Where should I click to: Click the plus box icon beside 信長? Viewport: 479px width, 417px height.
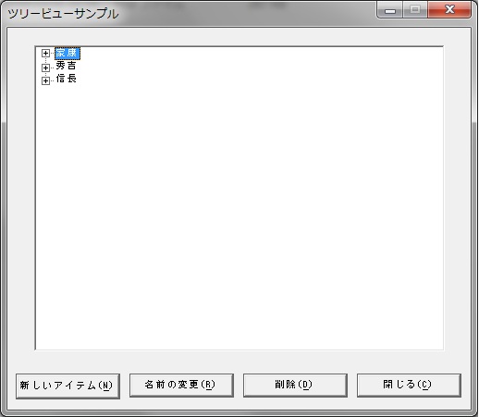click(x=45, y=80)
